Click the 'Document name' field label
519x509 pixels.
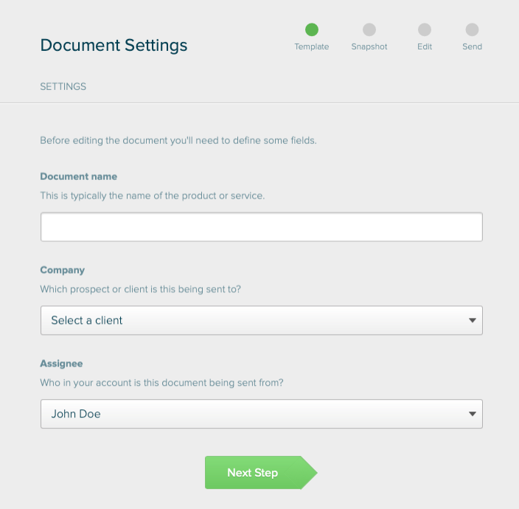(78, 177)
